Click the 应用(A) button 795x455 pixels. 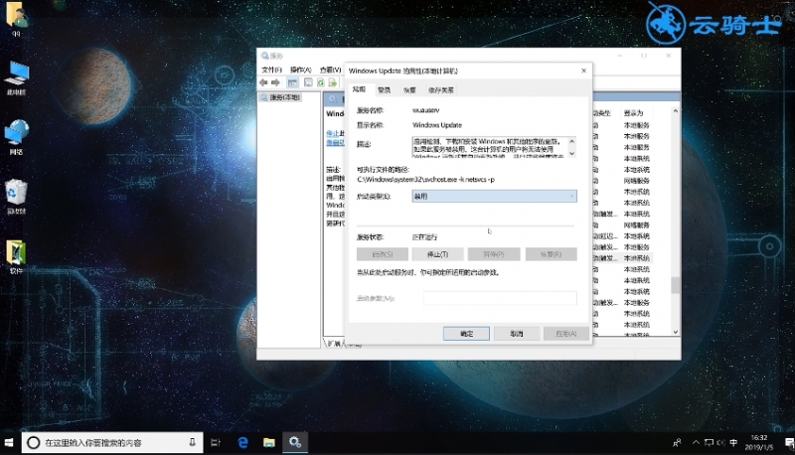click(x=565, y=334)
